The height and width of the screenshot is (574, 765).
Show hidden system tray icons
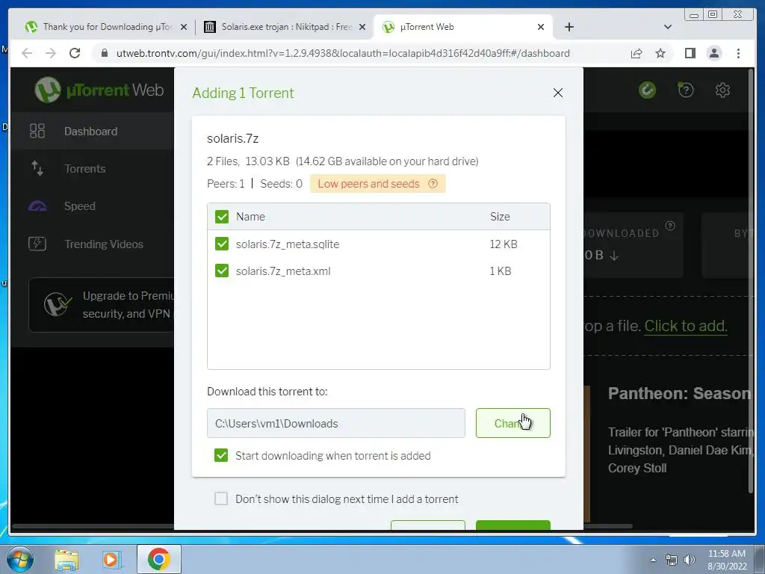(x=653, y=560)
